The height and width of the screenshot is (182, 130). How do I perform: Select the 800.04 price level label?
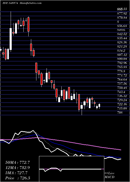tap(122, 59)
